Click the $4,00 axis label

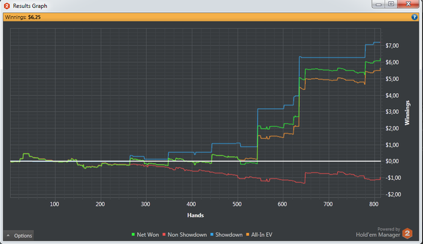(392, 95)
